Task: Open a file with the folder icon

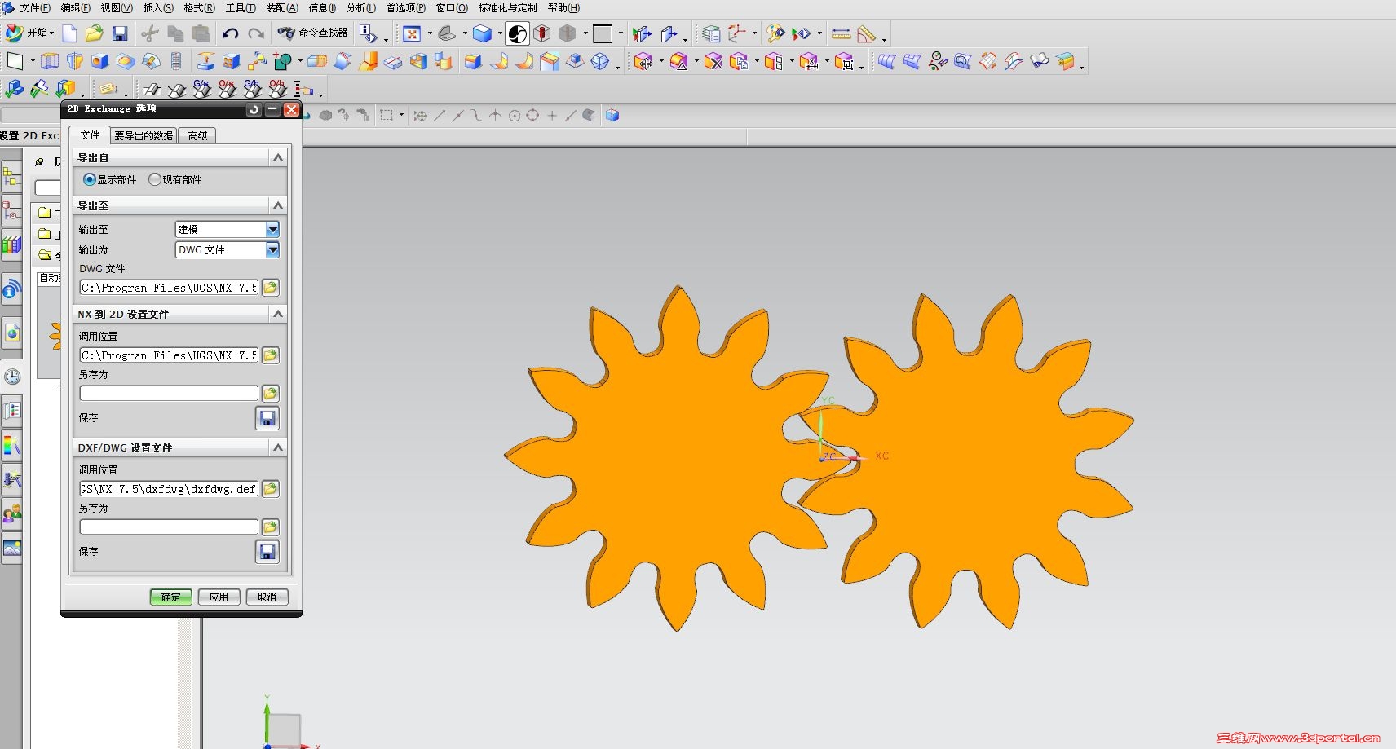Action: click(x=95, y=33)
